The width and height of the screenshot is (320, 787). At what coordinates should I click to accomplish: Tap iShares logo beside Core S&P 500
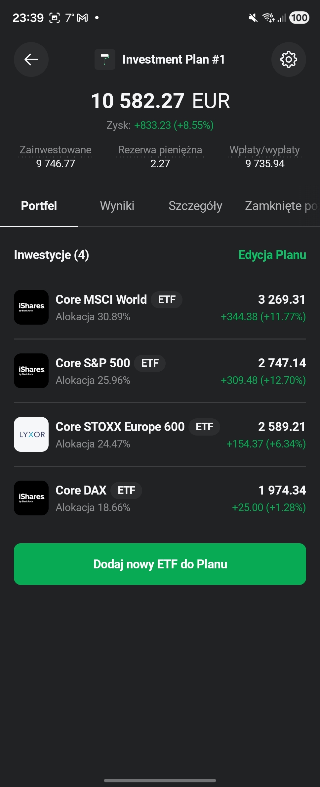pyautogui.click(x=31, y=371)
